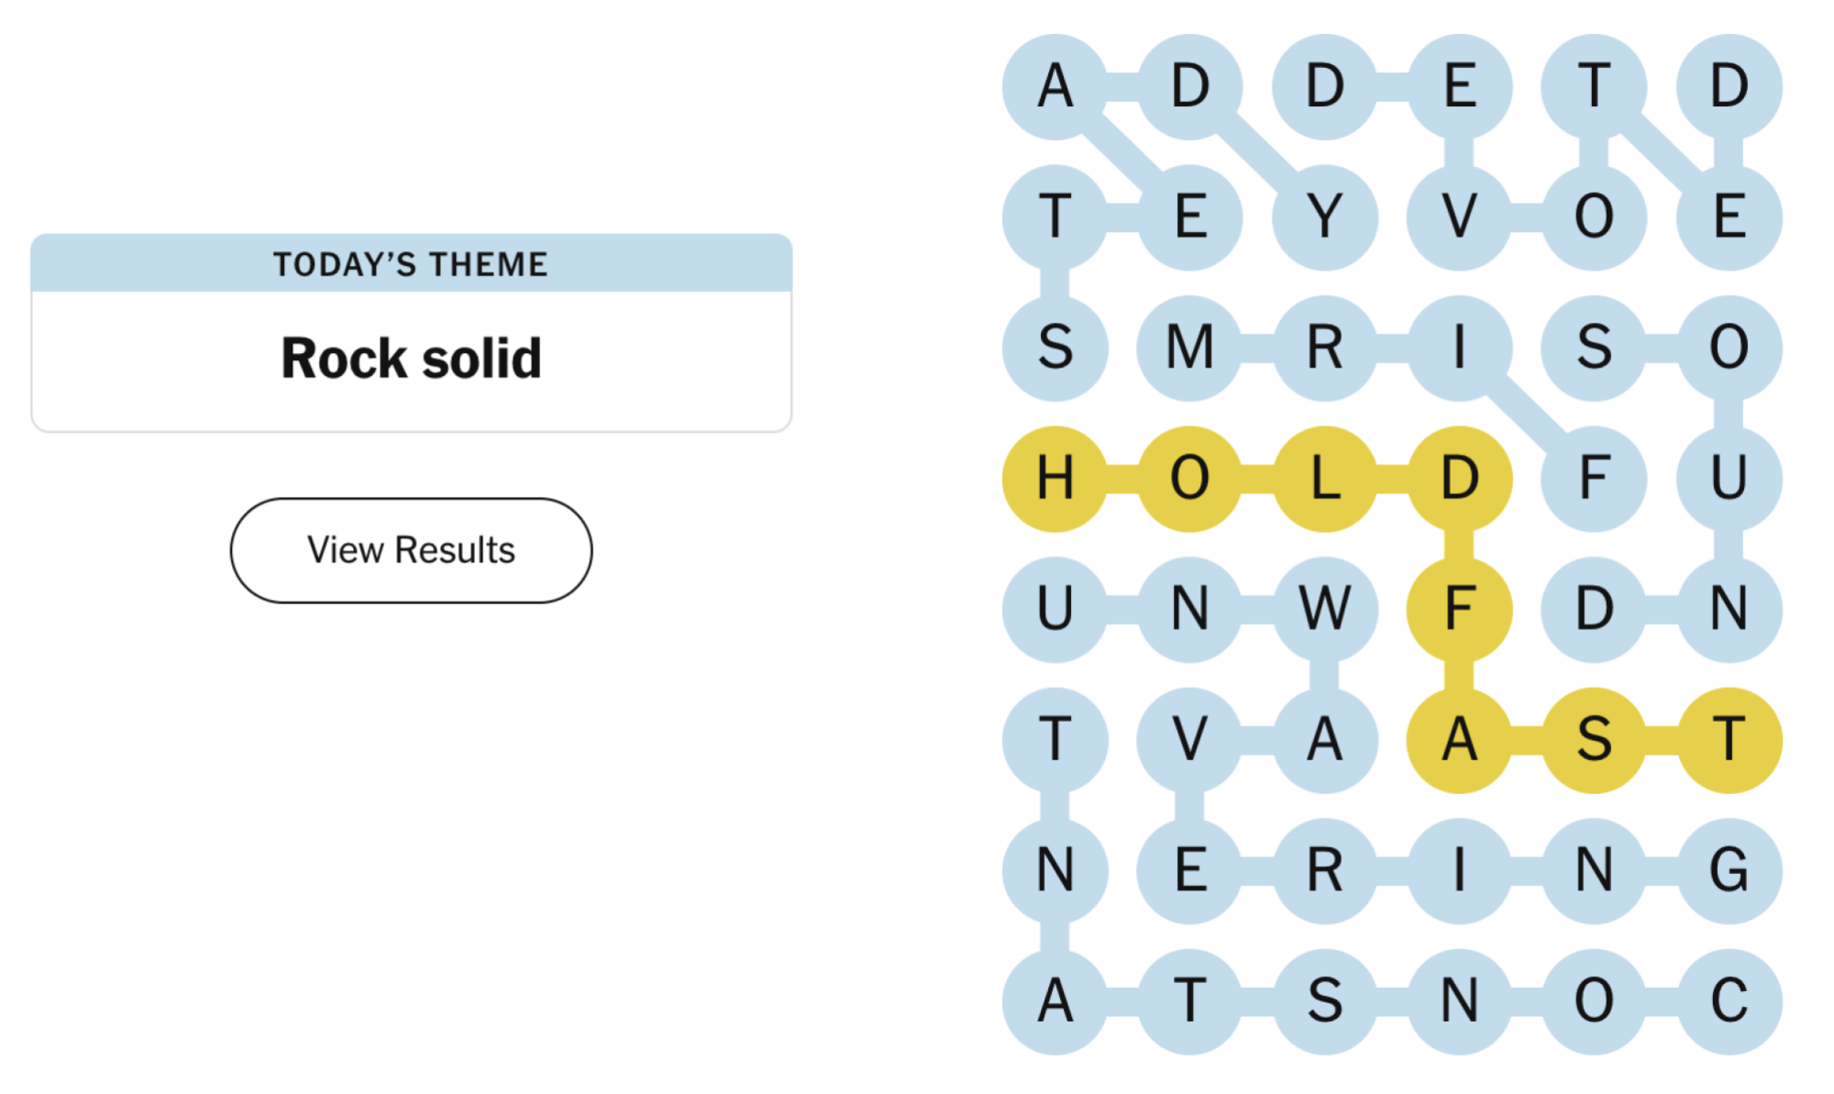Viewport: 1834px width, 1094px height.
Task: Select the letter I in the third row
Action: point(1458,347)
